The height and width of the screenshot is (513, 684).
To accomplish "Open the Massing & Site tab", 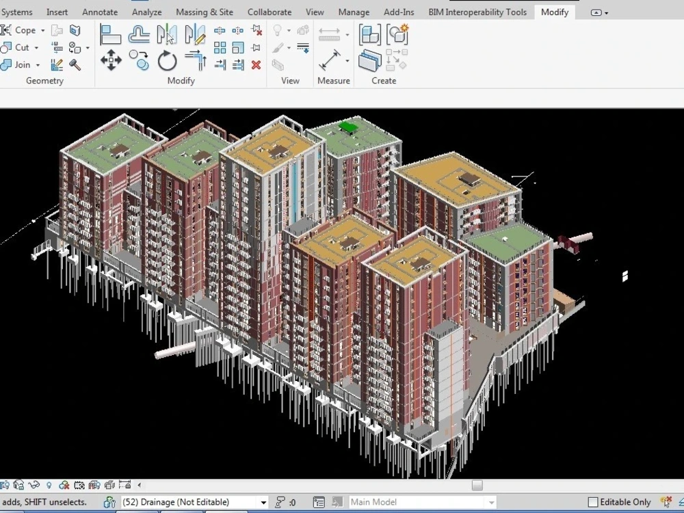I will 205,12.
